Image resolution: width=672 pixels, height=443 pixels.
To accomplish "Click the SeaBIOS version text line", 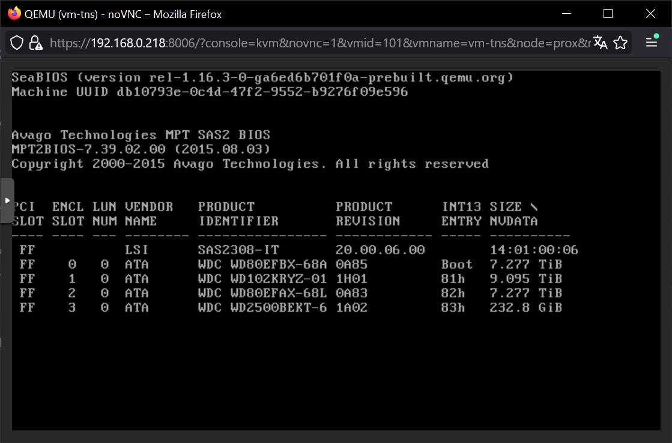I will click(x=262, y=77).
